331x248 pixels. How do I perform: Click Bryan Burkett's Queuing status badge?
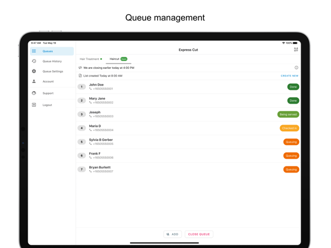tap(291, 170)
